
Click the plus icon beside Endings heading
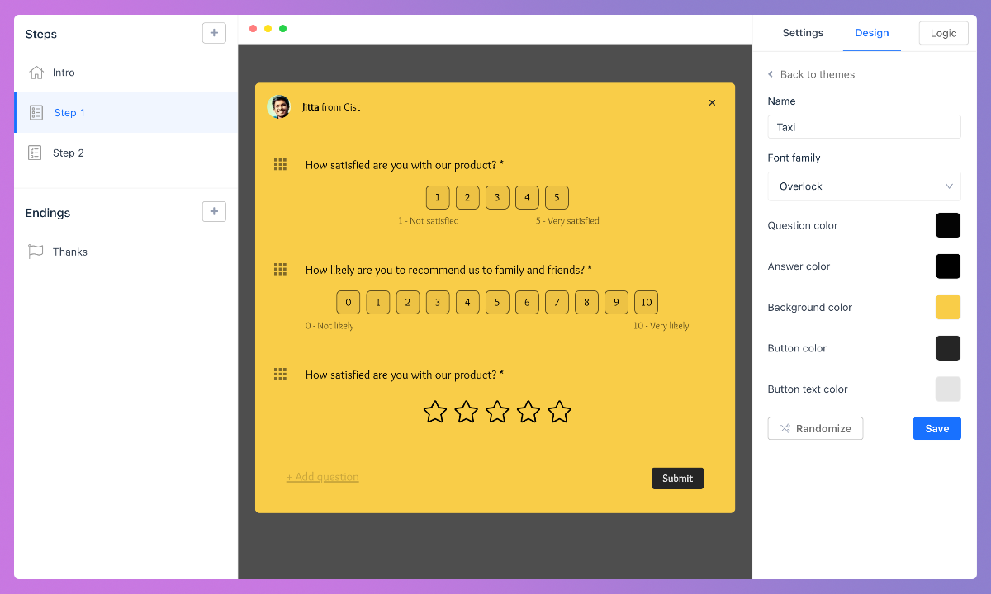tap(214, 212)
